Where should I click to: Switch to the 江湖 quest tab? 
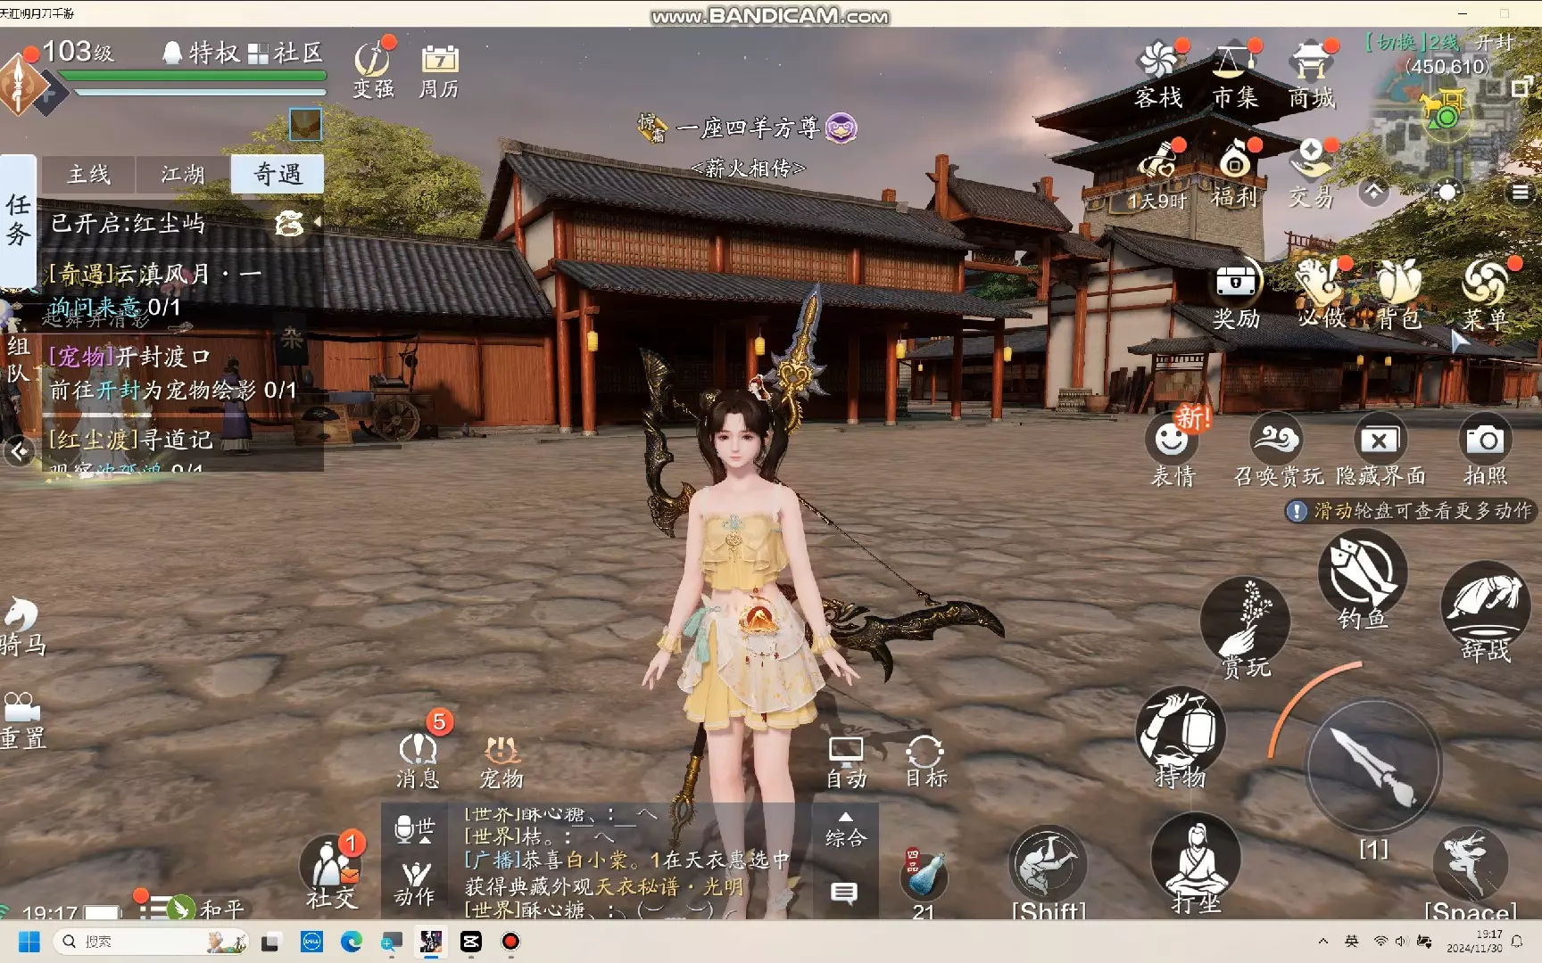[183, 175]
